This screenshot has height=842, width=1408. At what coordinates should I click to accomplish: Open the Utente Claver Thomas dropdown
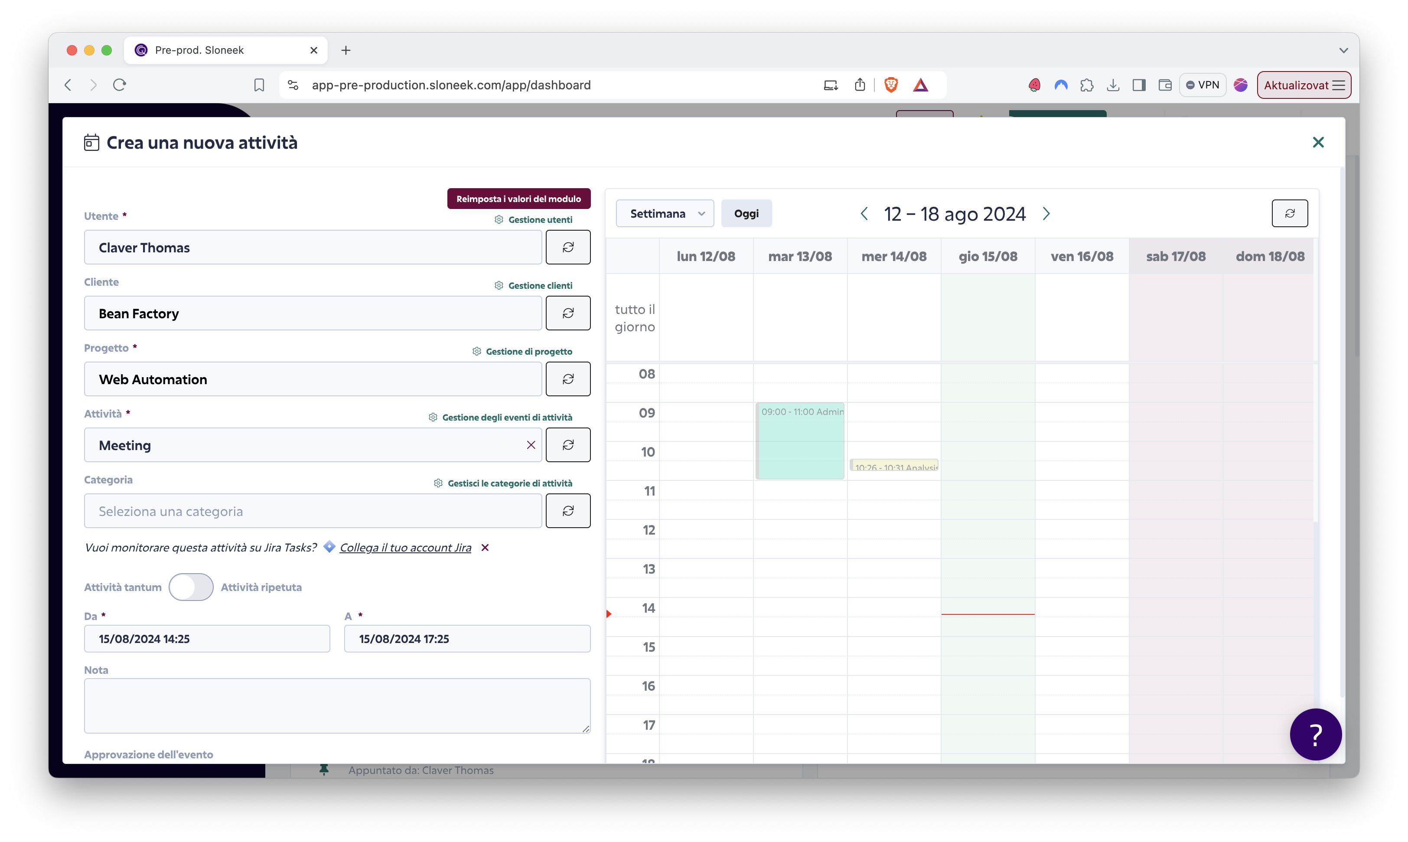[x=313, y=248]
